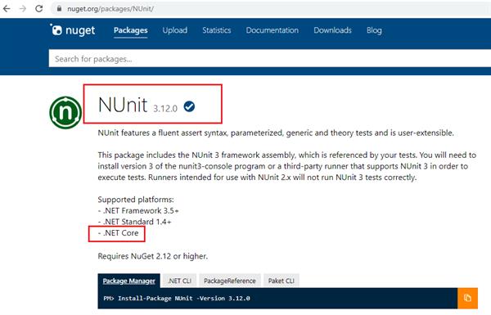This screenshot has height=315, width=491.
Task: Click the '.NET Framework 3.5+' platform line
Action: pos(138,210)
